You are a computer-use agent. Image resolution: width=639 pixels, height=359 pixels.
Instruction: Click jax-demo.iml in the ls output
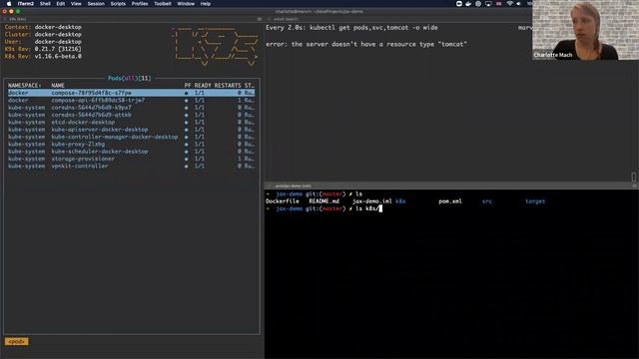point(372,201)
